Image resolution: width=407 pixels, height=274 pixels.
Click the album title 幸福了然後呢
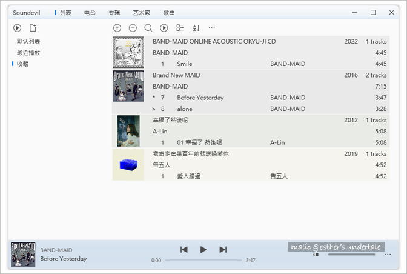[170, 120]
